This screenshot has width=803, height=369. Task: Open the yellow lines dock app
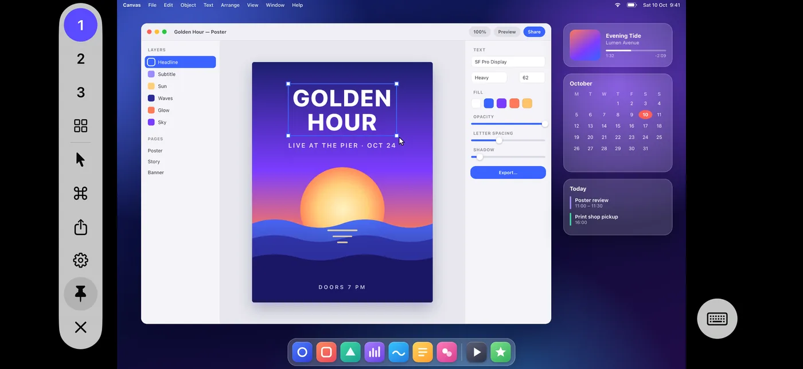pyautogui.click(x=423, y=352)
